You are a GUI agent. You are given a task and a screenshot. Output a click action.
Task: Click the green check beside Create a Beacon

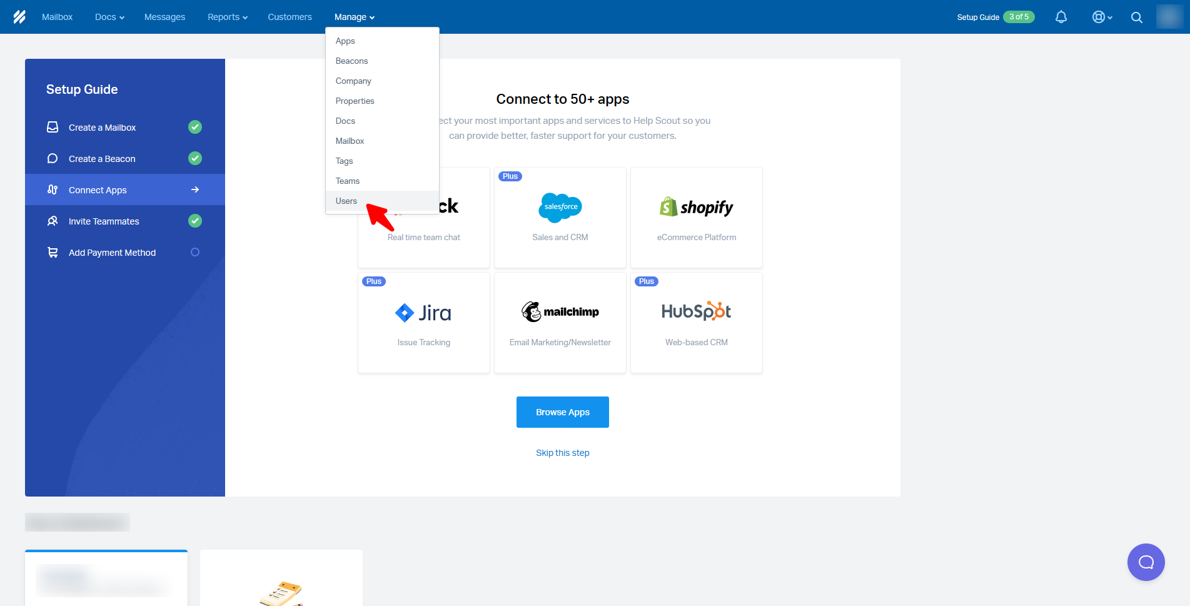point(195,158)
